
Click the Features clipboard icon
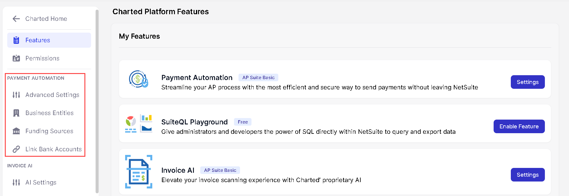point(16,40)
